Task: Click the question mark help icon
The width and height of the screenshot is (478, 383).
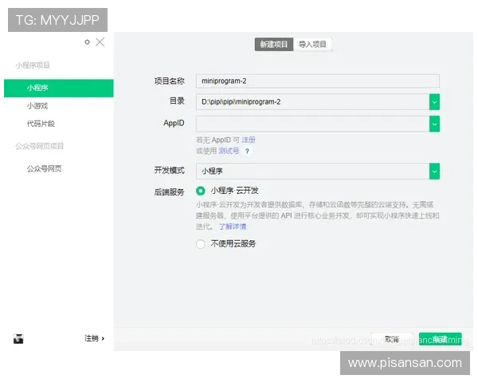Action: click(247, 151)
